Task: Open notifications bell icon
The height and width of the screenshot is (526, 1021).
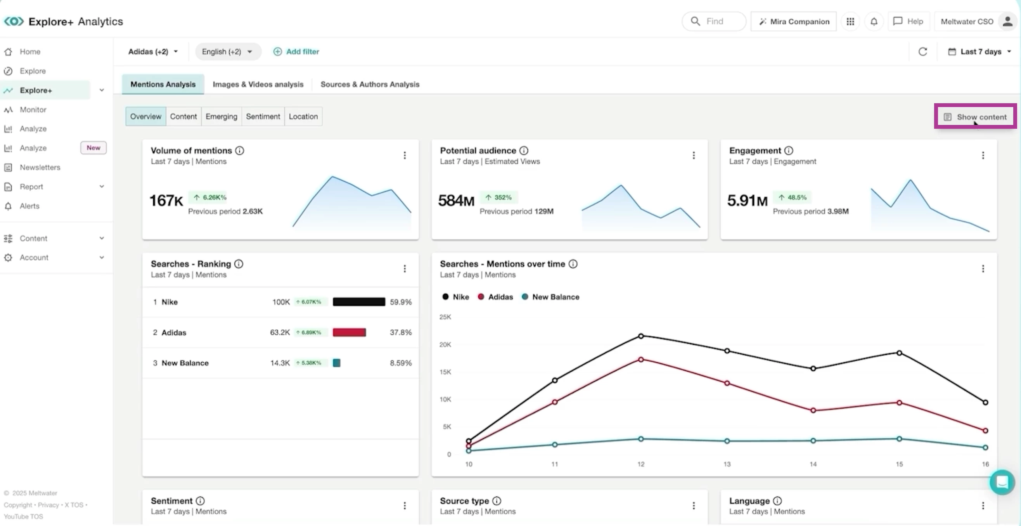Action: click(x=874, y=21)
